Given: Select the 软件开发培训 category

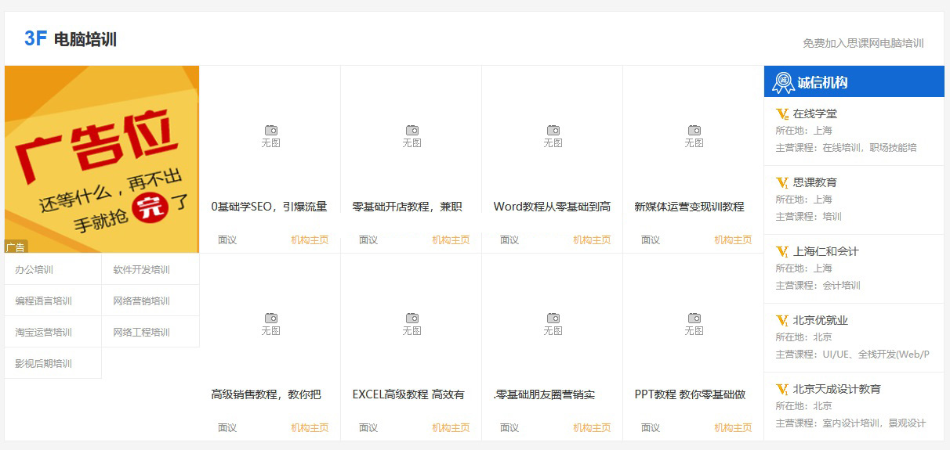Looking at the screenshot, I should (x=141, y=270).
